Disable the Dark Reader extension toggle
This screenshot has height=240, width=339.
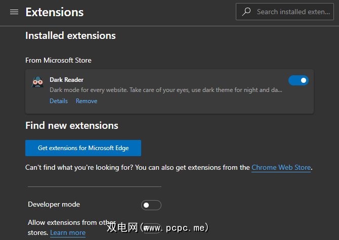[298, 80]
